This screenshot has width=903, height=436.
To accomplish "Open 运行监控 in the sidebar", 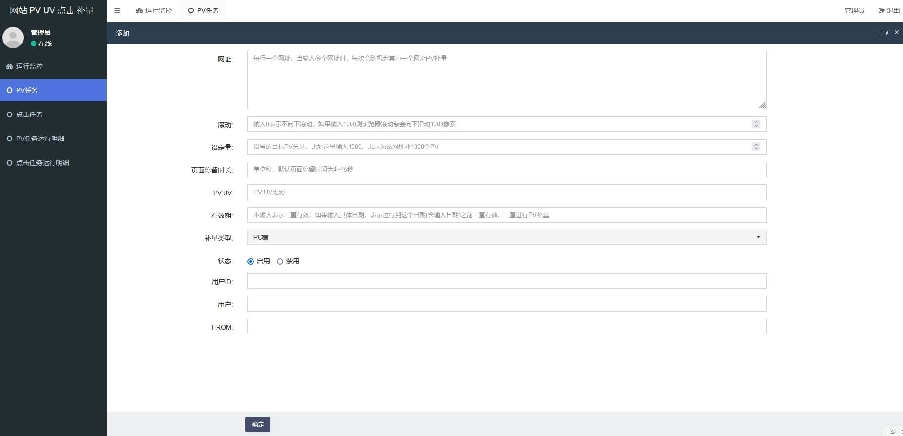I will point(53,67).
